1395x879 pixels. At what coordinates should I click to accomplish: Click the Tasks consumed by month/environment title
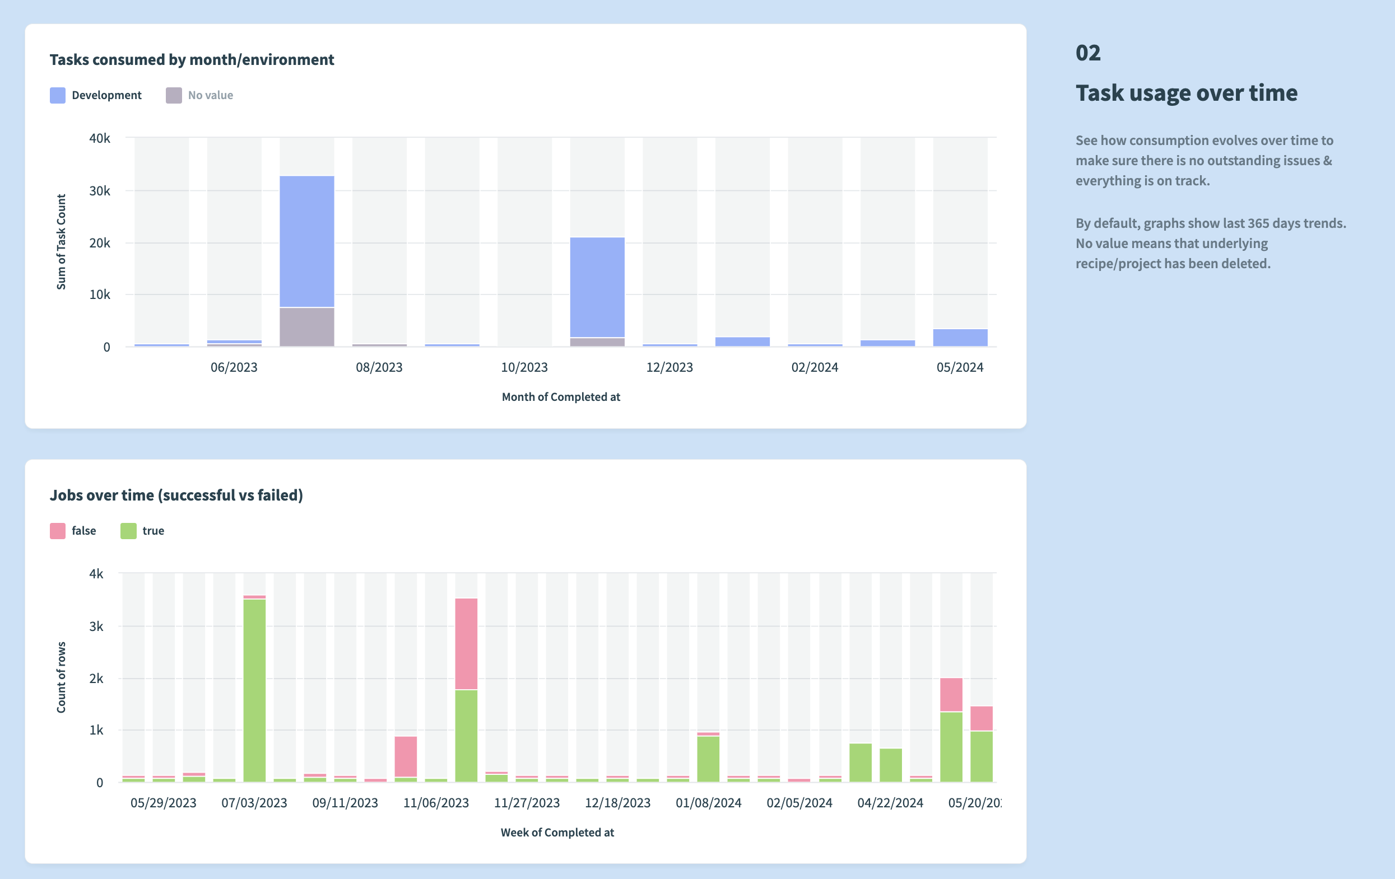point(192,59)
